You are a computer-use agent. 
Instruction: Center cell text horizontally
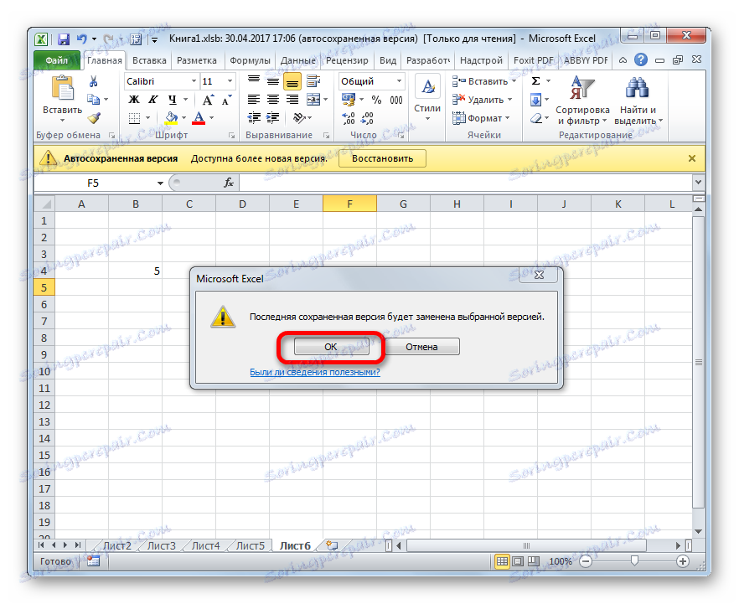point(273,100)
